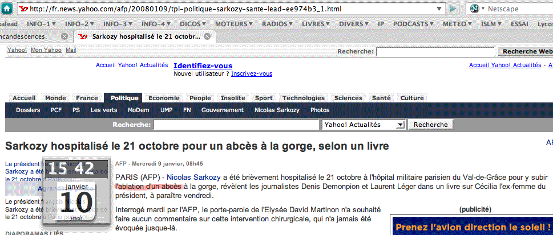The height and width of the screenshot is (235, 553).
Task: Click the IP bookmark
Action: 381,24
